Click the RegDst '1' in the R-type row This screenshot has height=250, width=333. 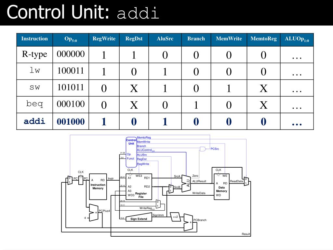pos(134,55)
